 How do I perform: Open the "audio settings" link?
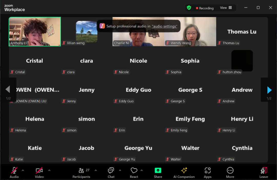pyautogui.click(x=164, y=26)
